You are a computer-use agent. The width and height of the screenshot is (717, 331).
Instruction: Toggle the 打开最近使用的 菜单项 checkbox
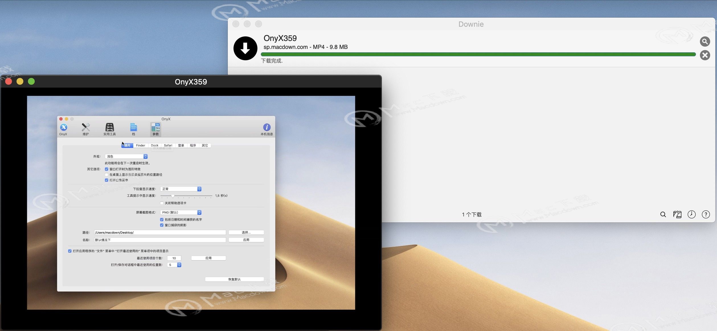click(x=70, y=251)
